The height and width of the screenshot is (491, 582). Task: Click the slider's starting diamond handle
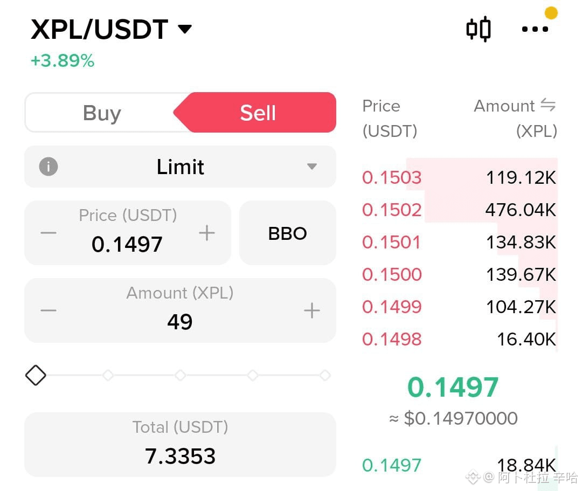tap(36, 375)
